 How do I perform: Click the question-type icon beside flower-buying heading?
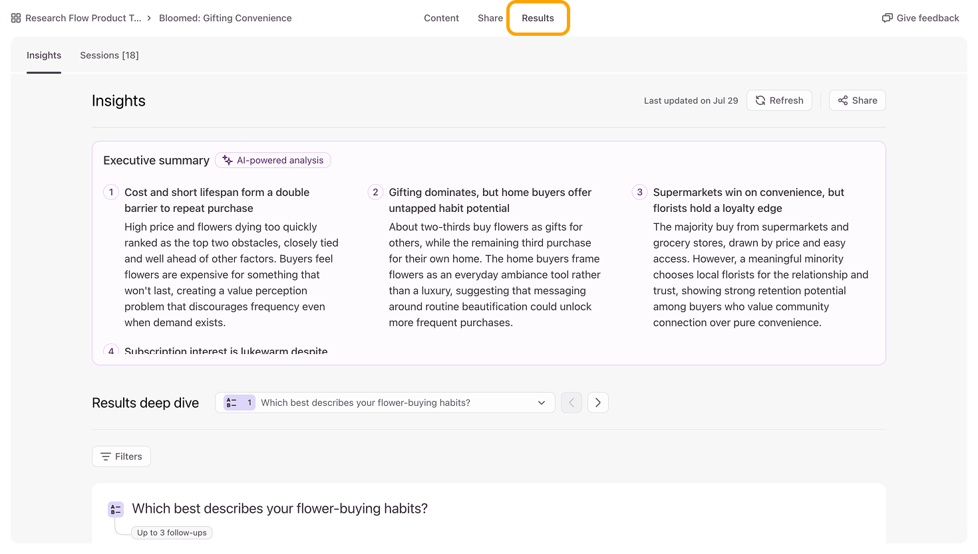tap(116, 509)
